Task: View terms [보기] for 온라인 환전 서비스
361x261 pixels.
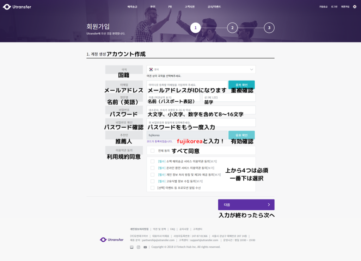Action: [x=210, y=168]
